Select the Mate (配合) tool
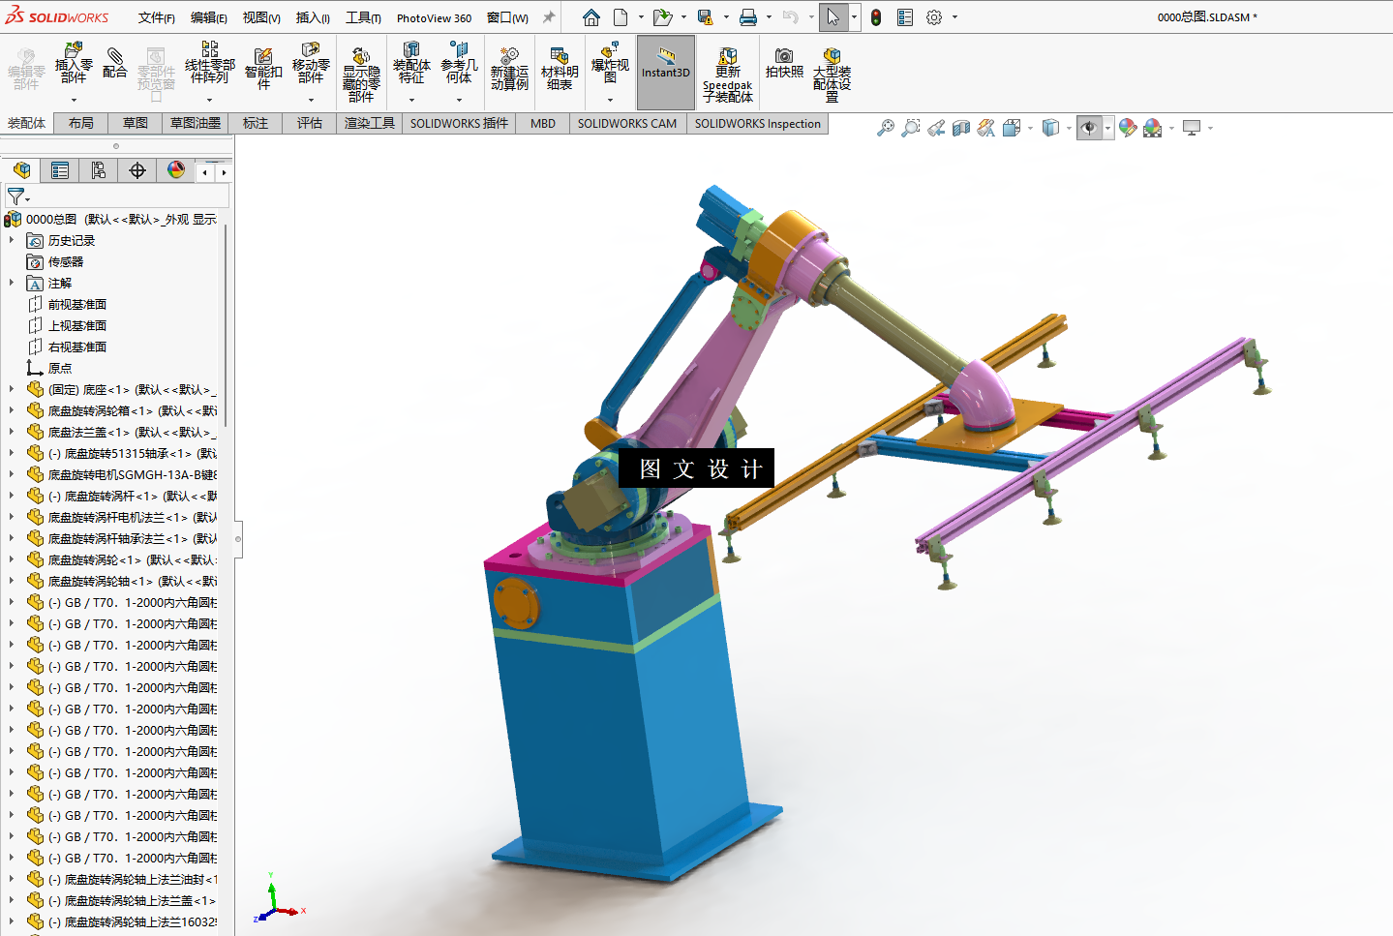 114,63
